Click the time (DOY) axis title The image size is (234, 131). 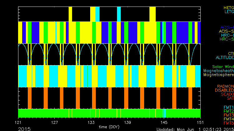tap(109, 127)
